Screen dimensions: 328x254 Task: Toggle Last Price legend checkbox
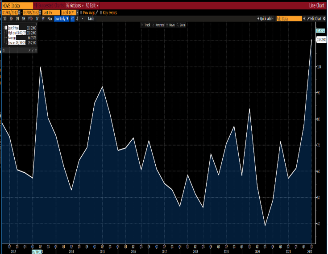[6, 28]
